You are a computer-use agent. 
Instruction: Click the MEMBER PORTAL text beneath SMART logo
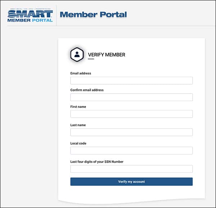[x=30, y=21]
